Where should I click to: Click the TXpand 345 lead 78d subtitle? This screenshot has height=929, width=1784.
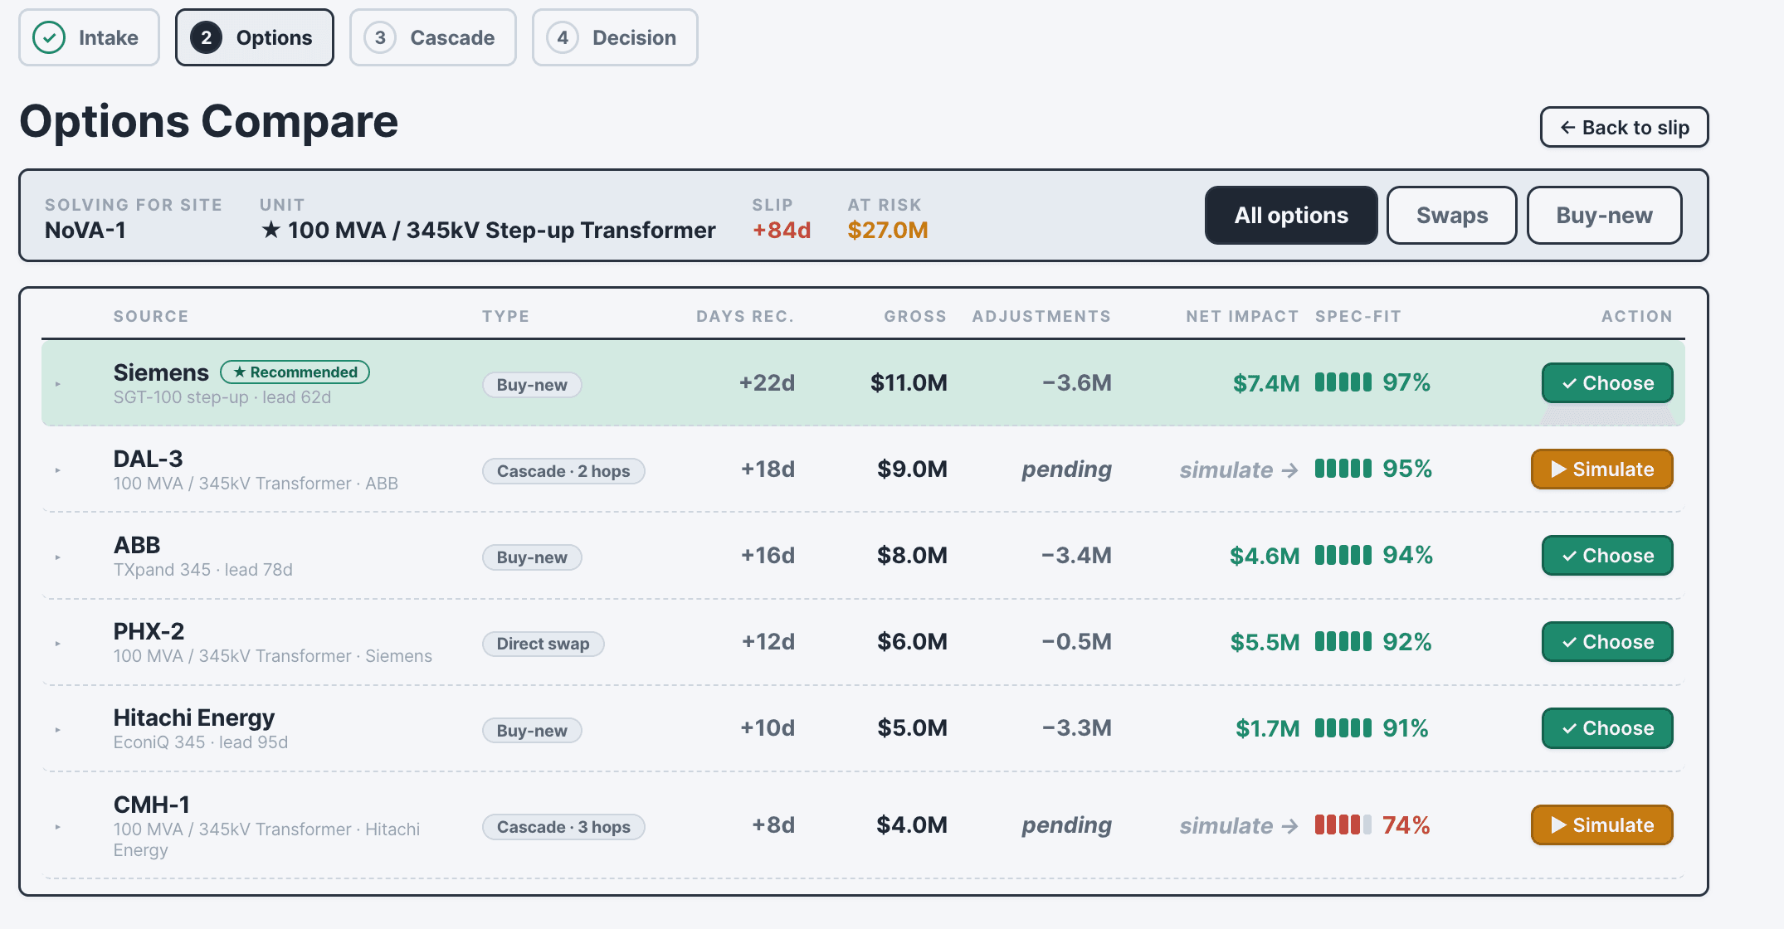pos(203,570)
